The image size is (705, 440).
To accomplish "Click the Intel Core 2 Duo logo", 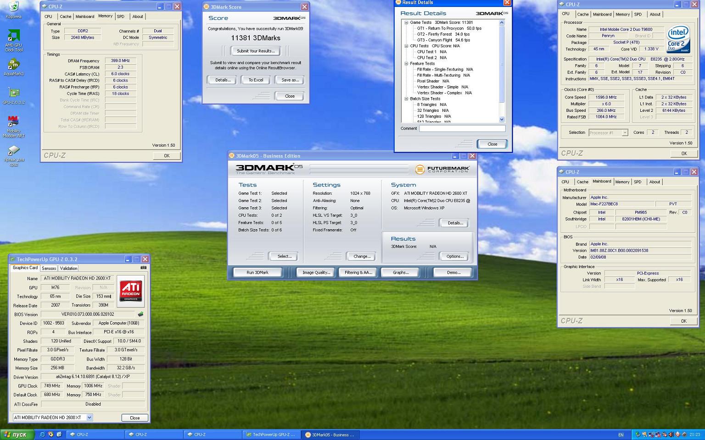I will click(678, 38).
